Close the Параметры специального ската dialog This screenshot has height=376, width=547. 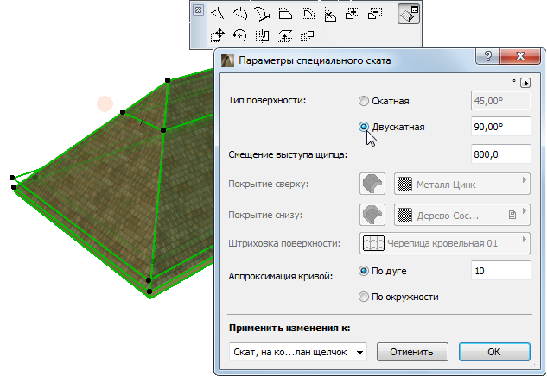click(x=520, y=56)
